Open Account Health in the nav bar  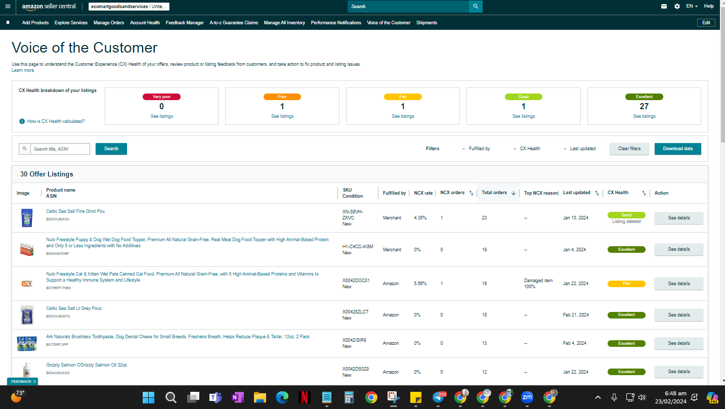point(145,23)
